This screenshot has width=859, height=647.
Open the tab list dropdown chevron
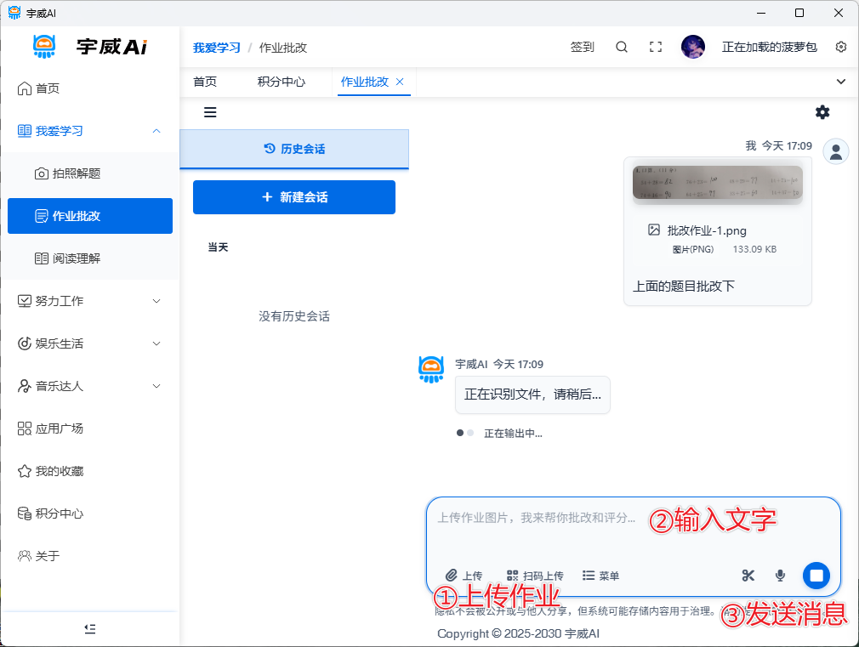841,82
